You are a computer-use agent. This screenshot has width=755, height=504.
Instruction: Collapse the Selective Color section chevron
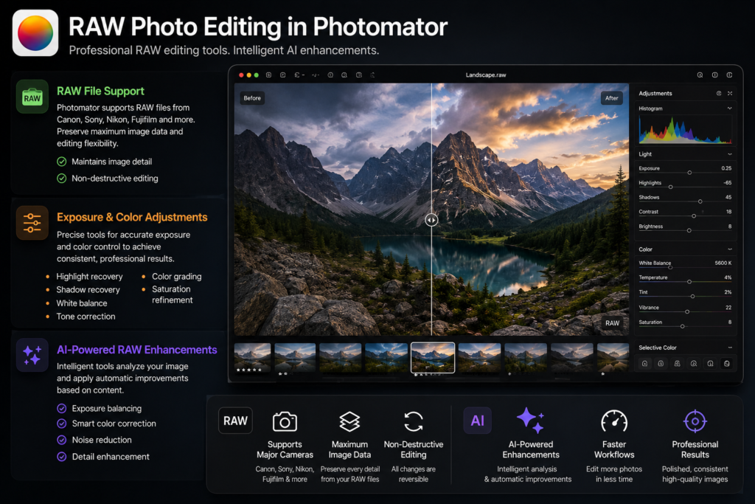point(730,348)
